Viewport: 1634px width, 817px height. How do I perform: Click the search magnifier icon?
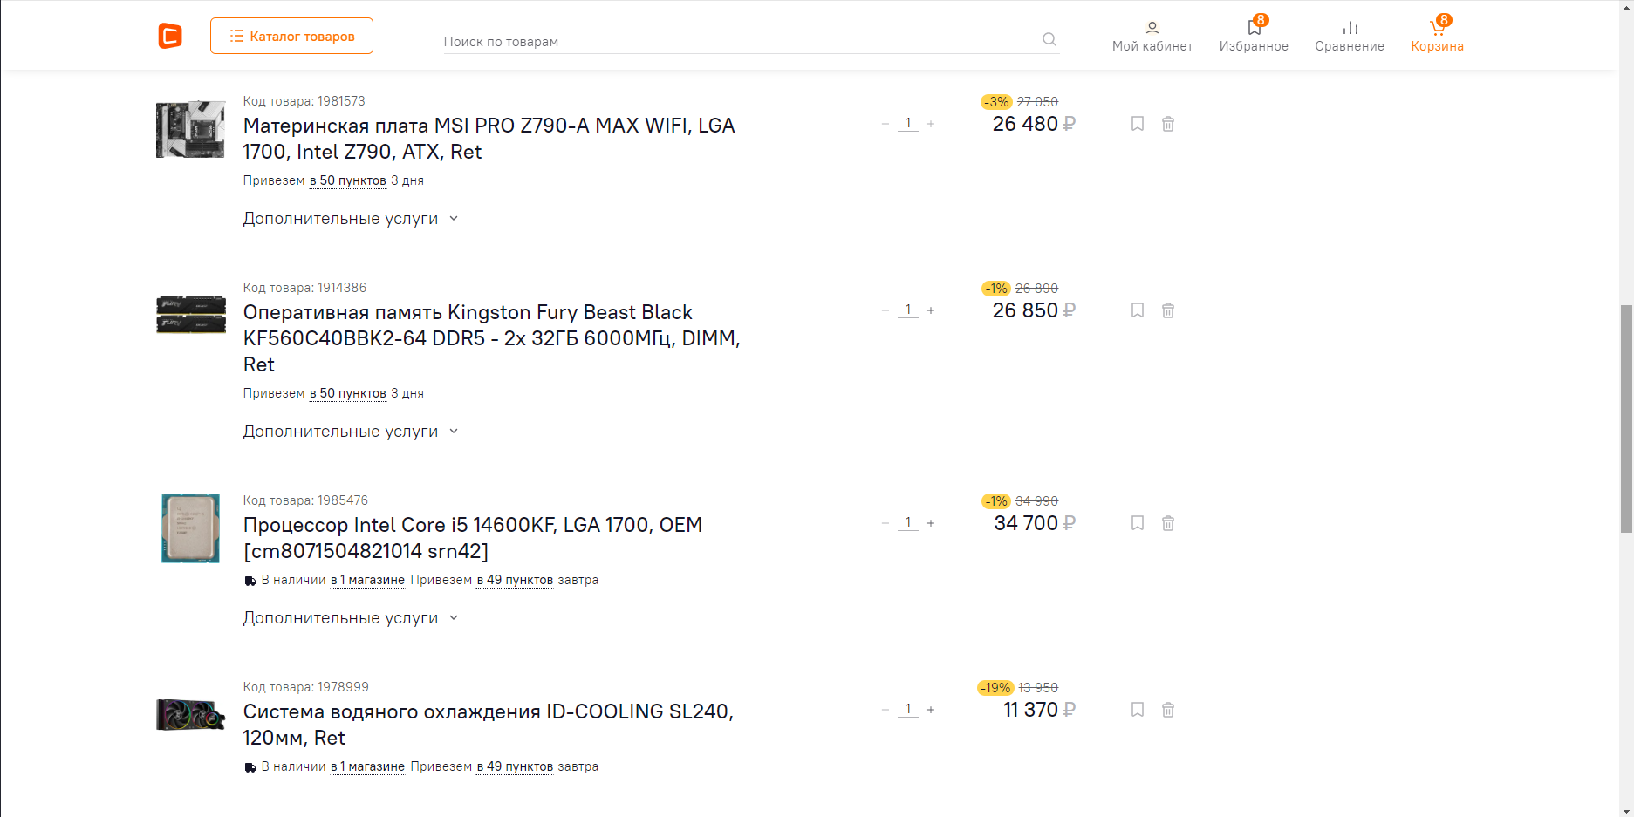[1049, 39]
